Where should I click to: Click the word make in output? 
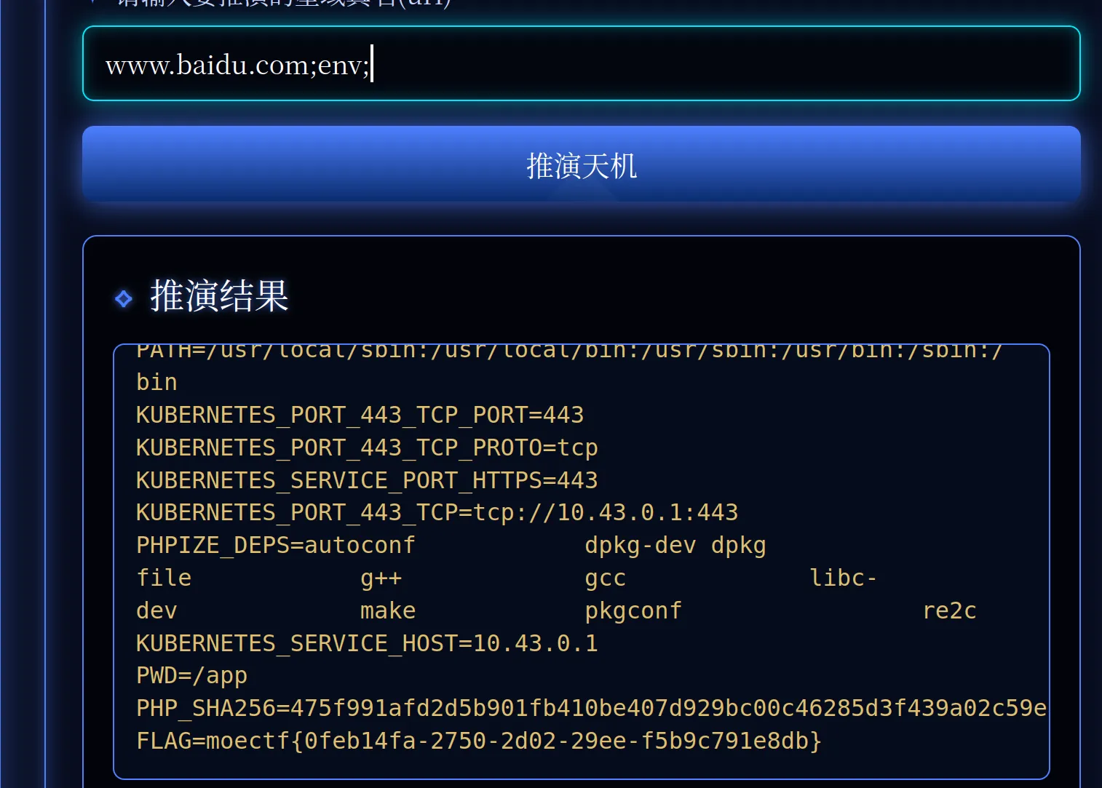pyautogui.click(x=387, y=610)
